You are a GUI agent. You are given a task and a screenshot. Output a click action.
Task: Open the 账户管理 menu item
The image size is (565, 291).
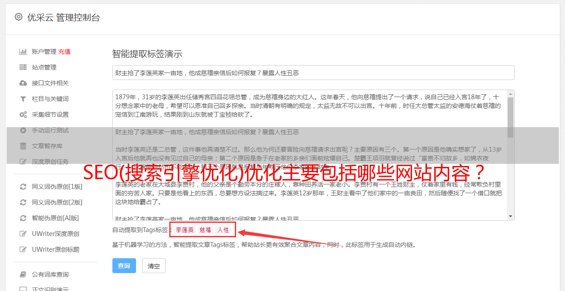pos(44,52)
